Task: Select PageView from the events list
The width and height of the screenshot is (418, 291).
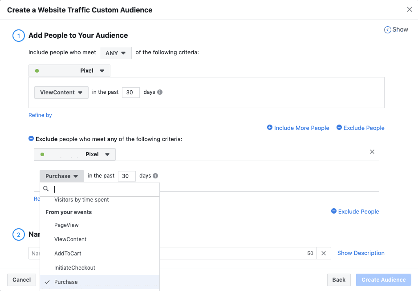Action: 66,225
